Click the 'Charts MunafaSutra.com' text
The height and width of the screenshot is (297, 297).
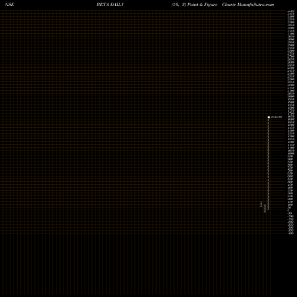tap(248, 5)
